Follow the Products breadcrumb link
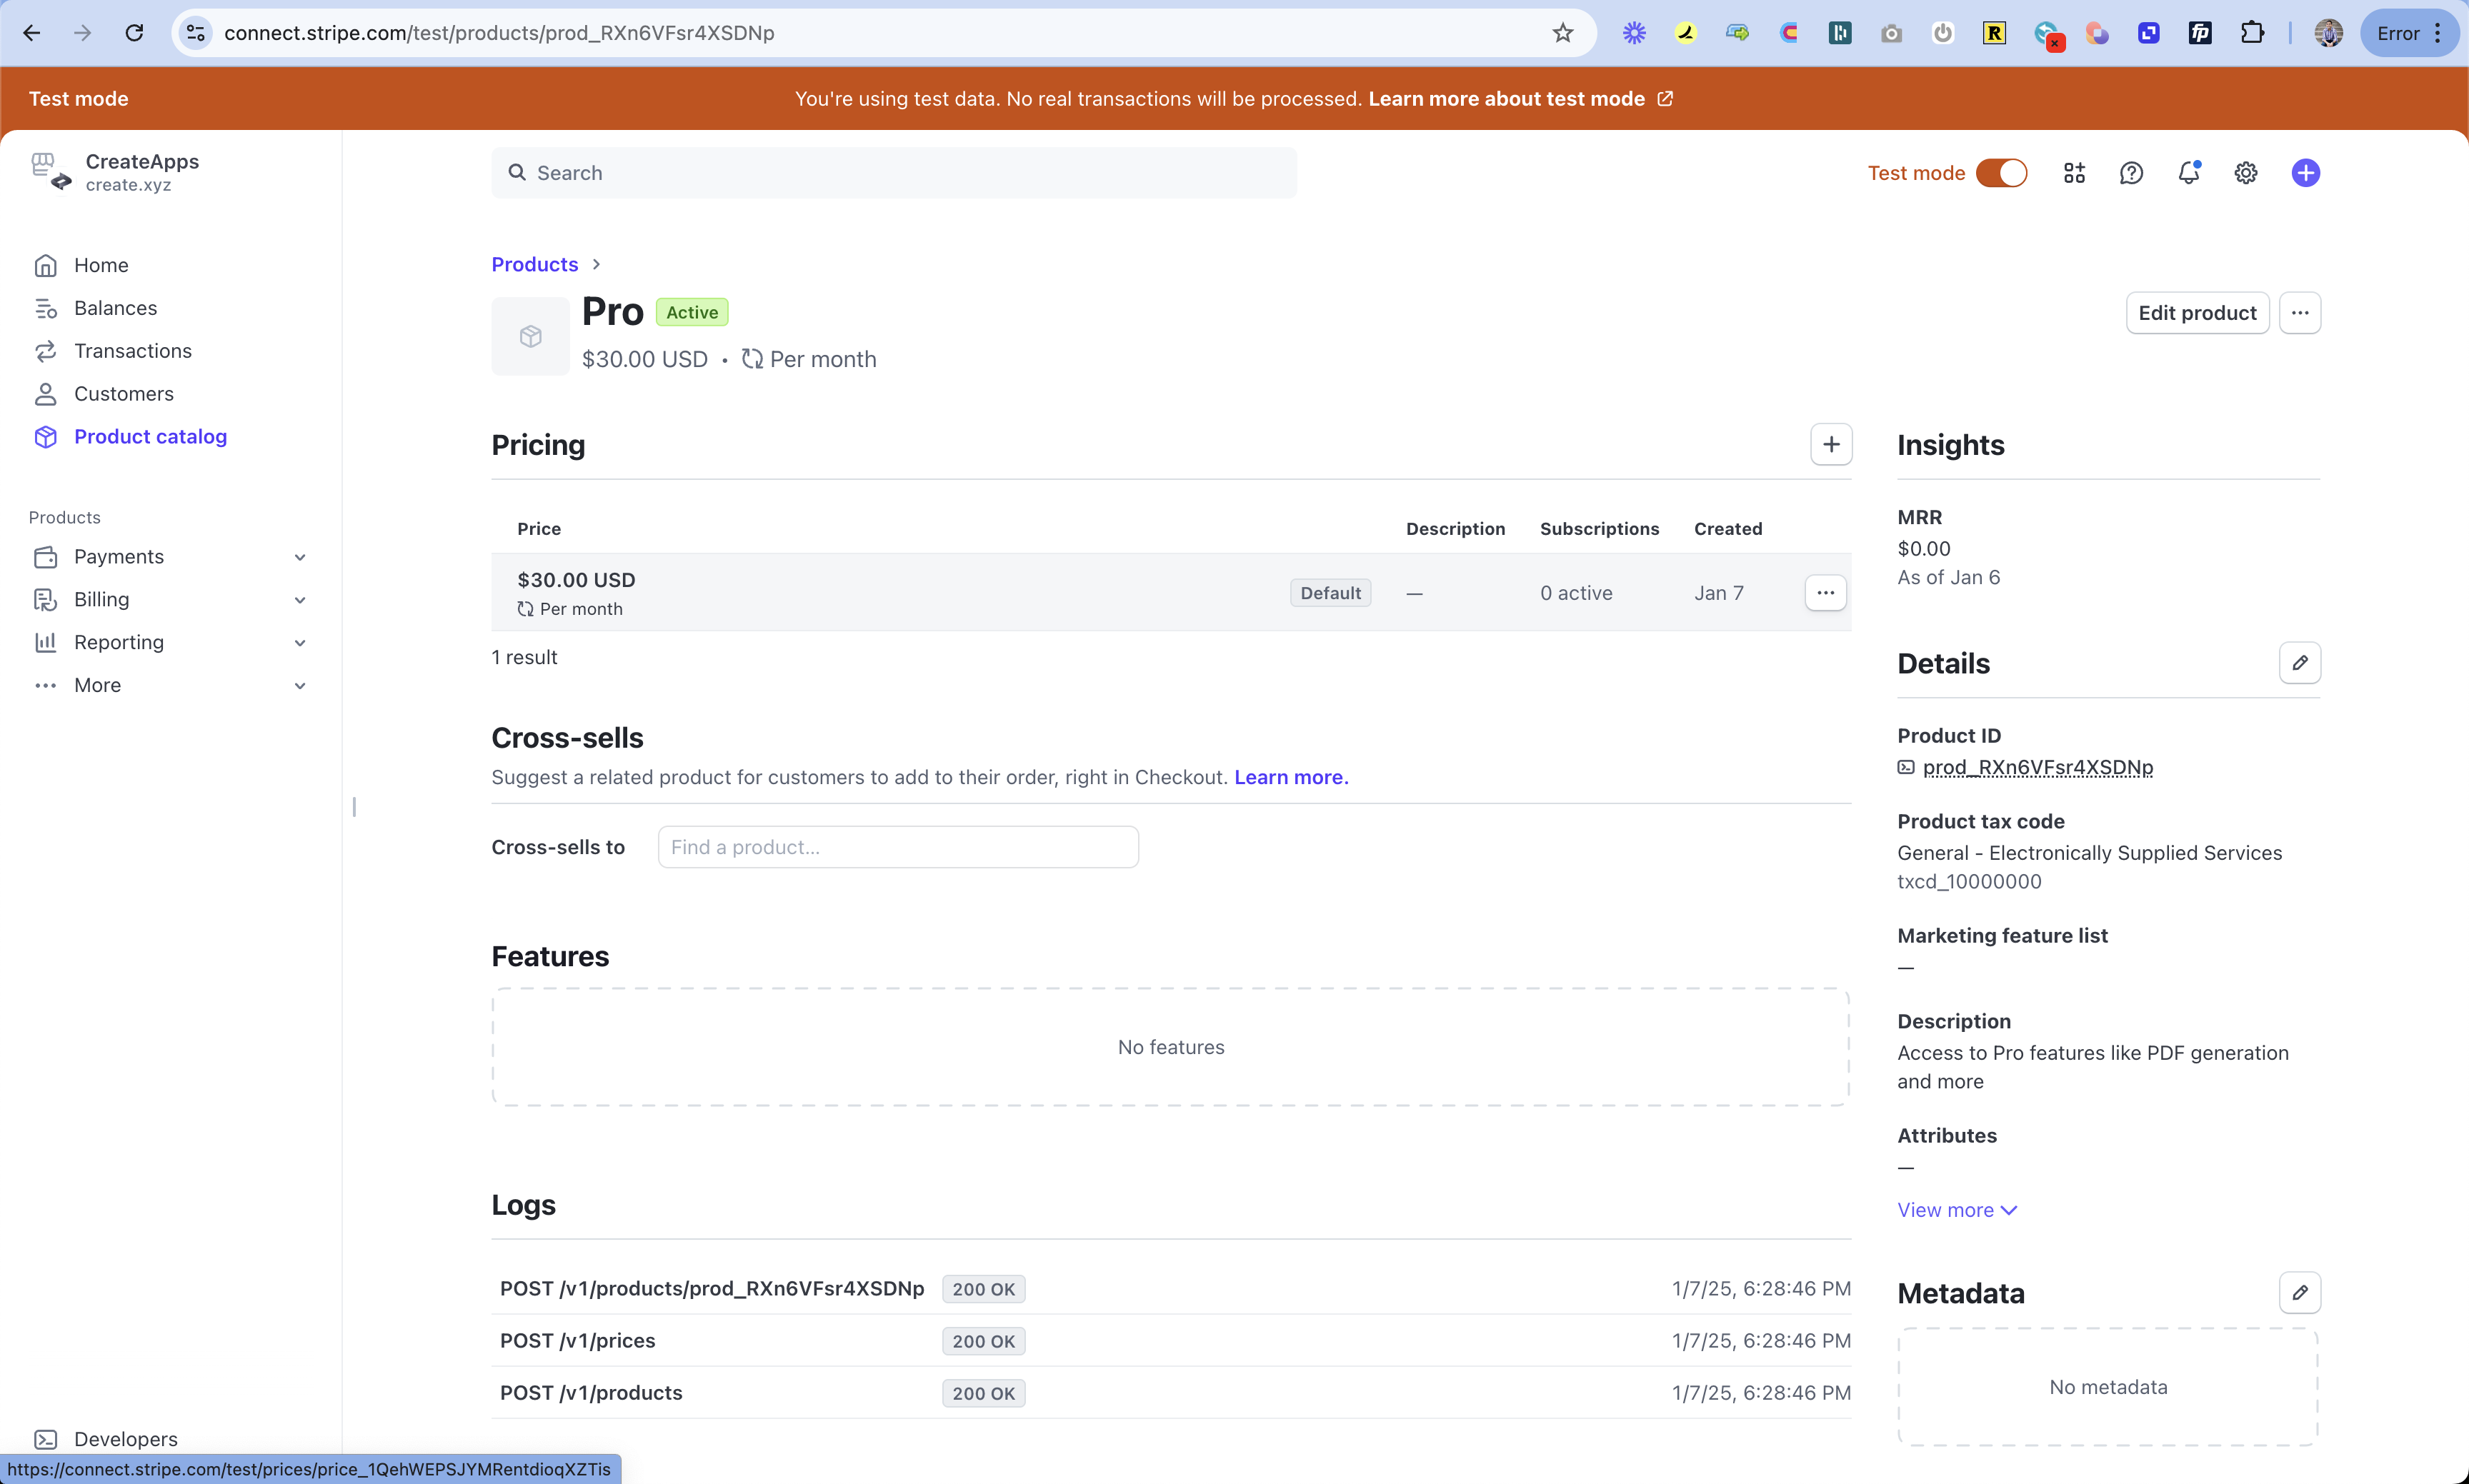Image resolution: width=2469 pixels, height=1484 pixels. point(534,264)
